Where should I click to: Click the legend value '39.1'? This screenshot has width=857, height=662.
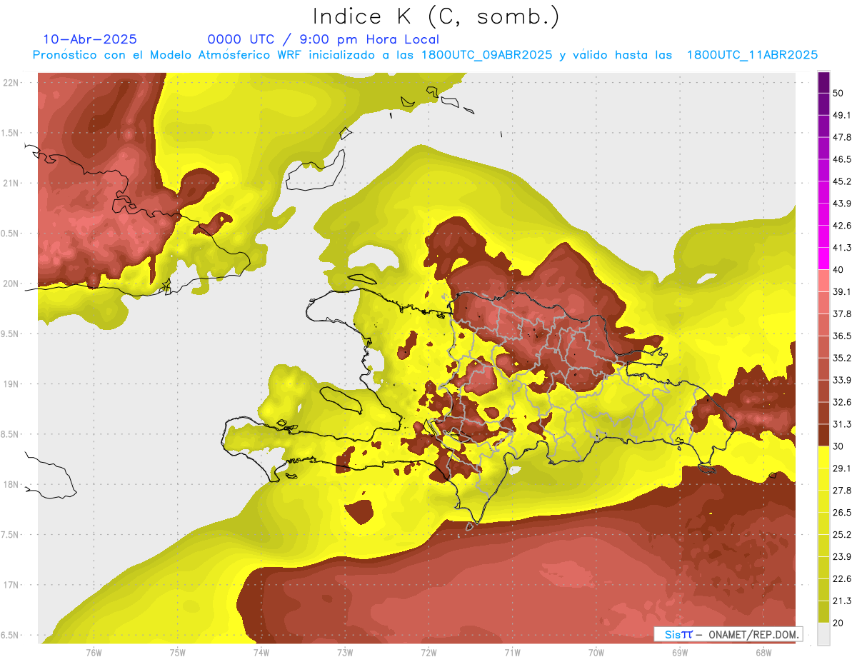pos(842,292)
